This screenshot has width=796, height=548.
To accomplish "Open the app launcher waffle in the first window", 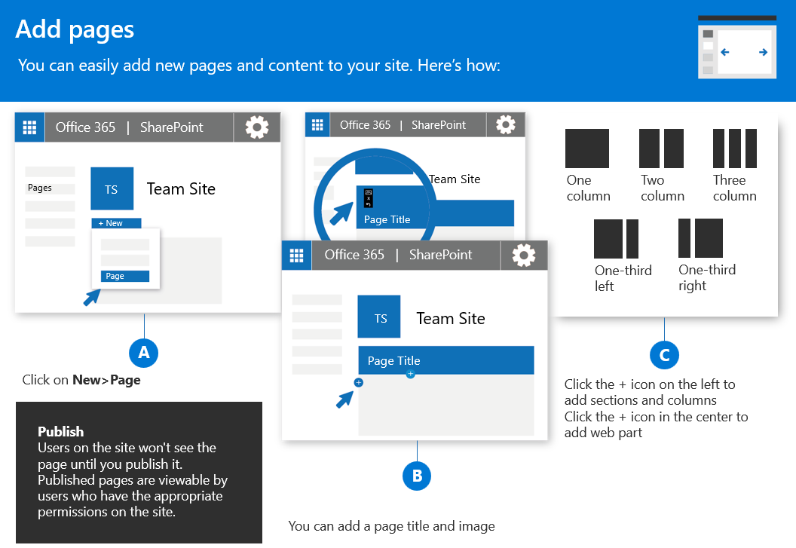I will pos(29,127).
